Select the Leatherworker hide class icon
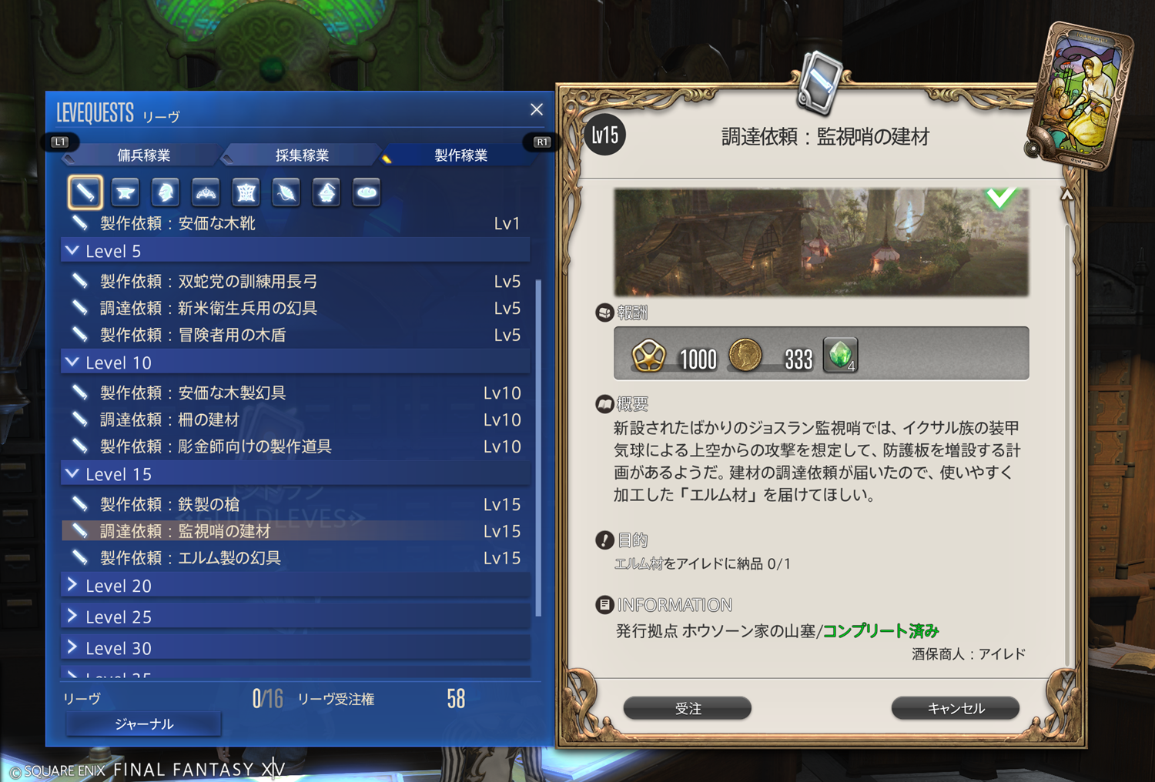 tap(246, 192)
